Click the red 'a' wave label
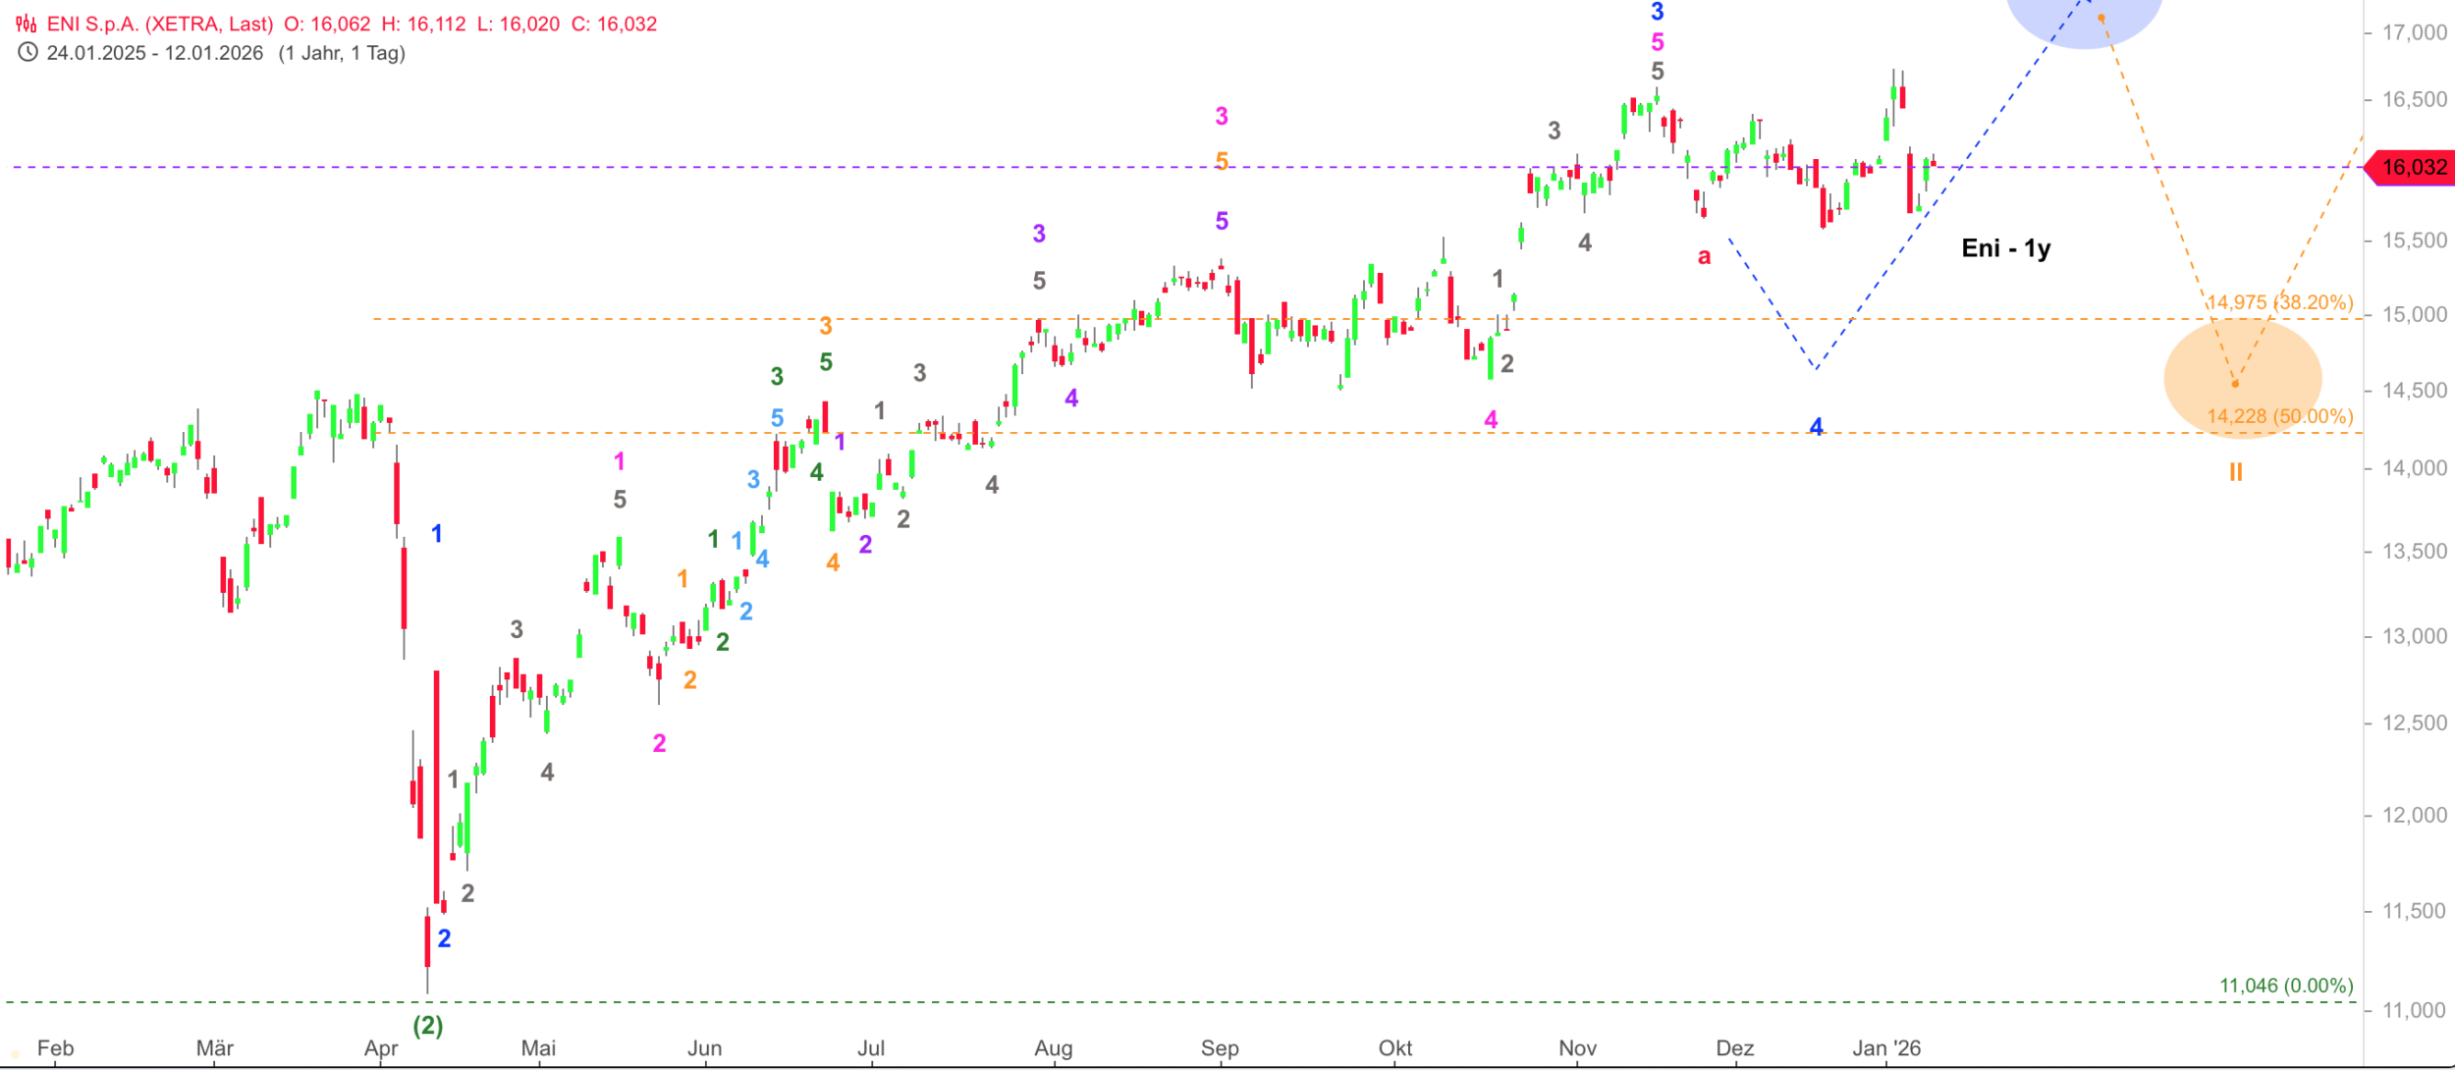The width and height of the screenshot is (2455, 1070). coord(1704,256)
